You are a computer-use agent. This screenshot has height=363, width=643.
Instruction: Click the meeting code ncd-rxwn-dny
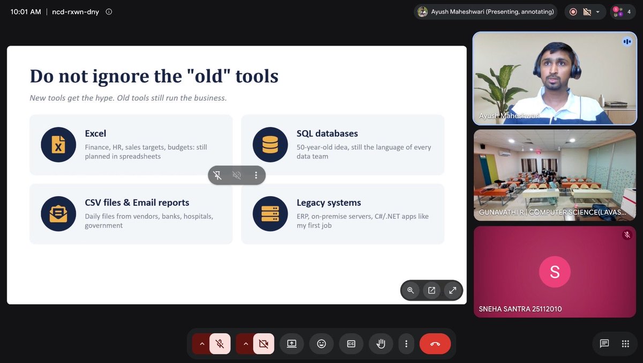[77, 11]
